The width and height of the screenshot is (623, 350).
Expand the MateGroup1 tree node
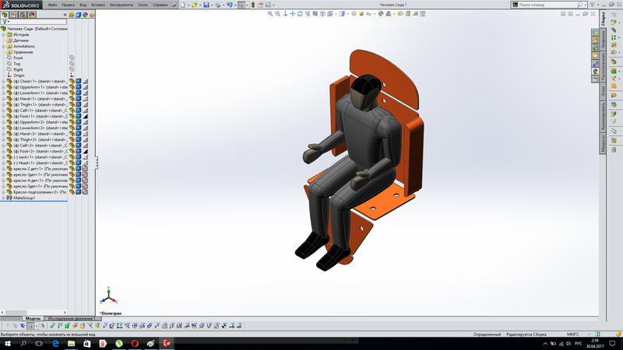click(x=3, y=198)
